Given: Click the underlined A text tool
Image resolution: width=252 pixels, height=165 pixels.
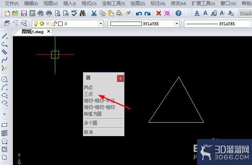Looking at the screenshot, I should [197, 13].
